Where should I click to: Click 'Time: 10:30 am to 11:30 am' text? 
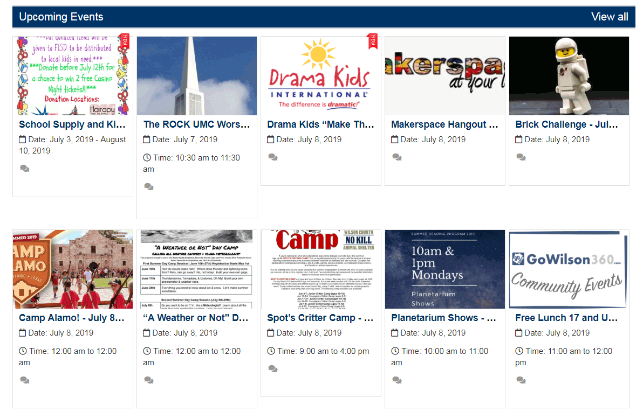pos(192,163)
